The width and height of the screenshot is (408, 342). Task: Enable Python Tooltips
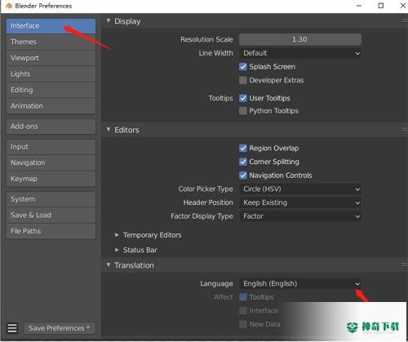(243, 111)
